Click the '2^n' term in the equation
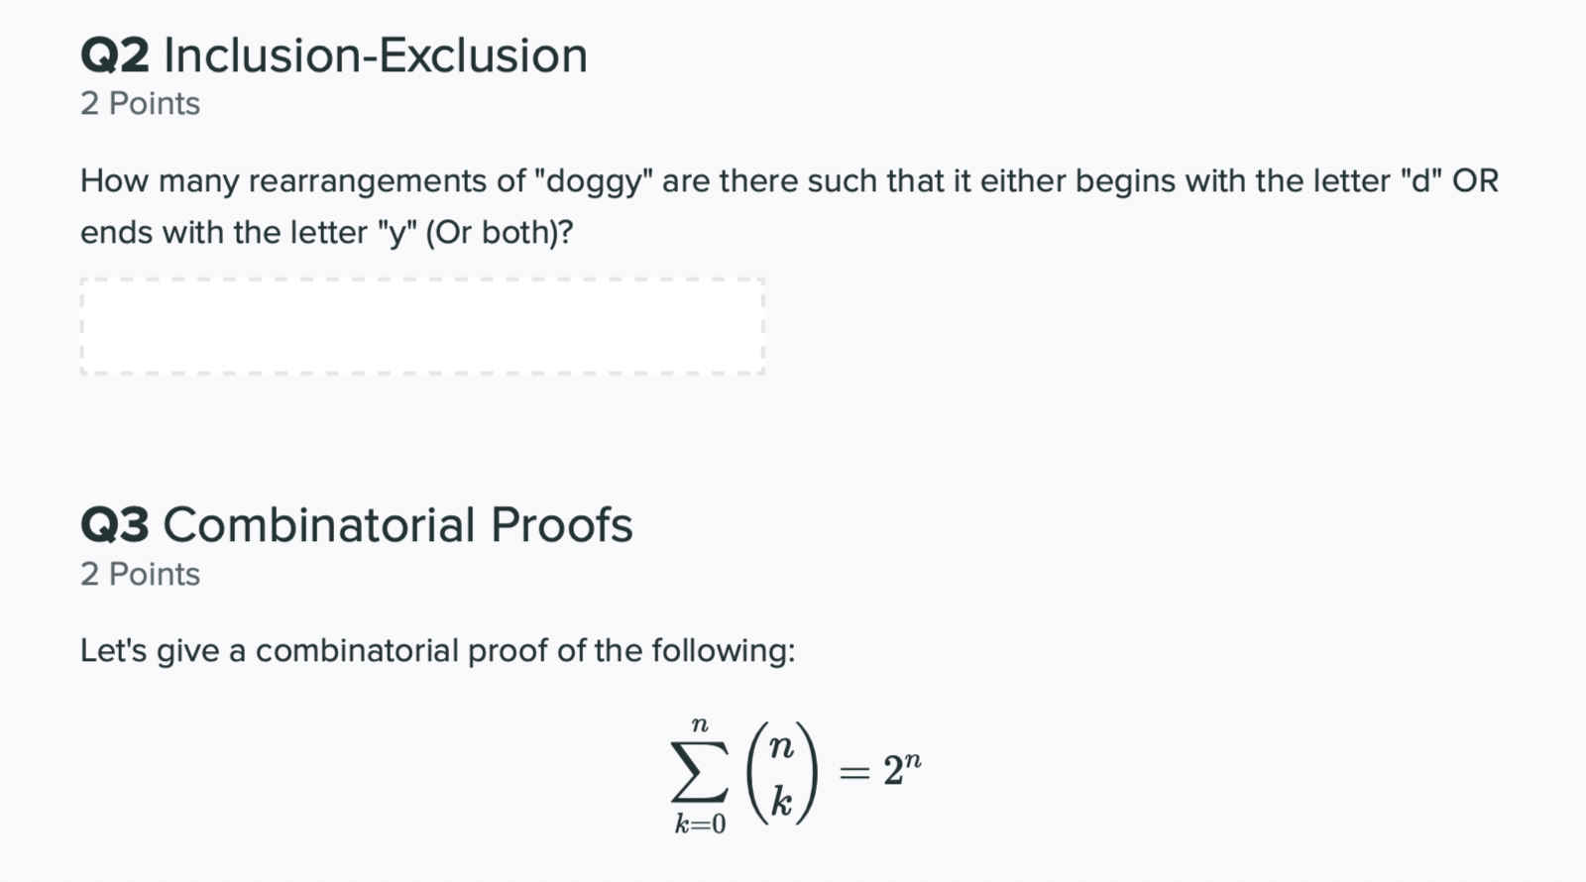 (x=903, y=766)
